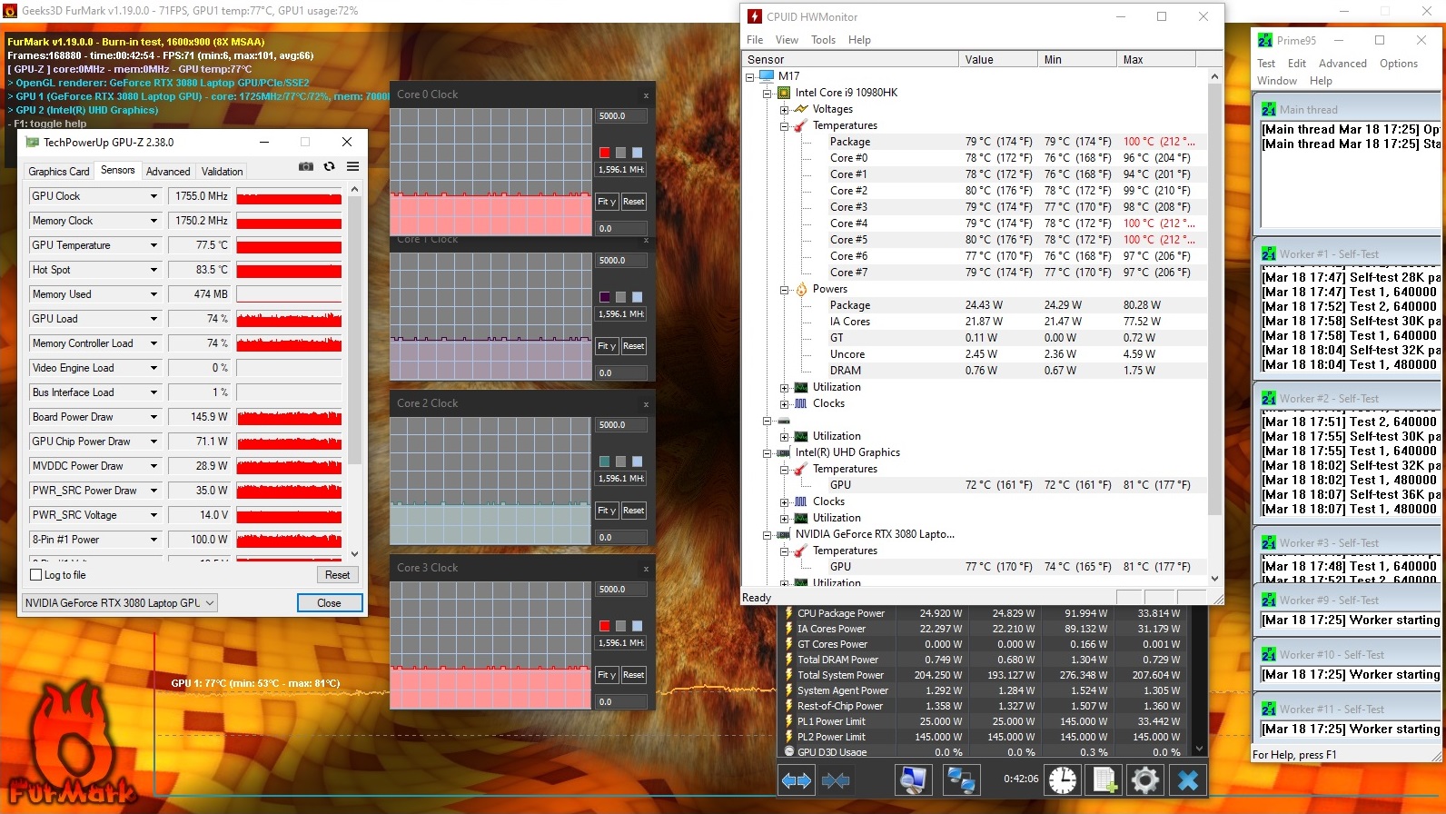This screenshot has height=814, width=1446.
Task: Click the GPU-Z refresh icon
Action: 329,166
